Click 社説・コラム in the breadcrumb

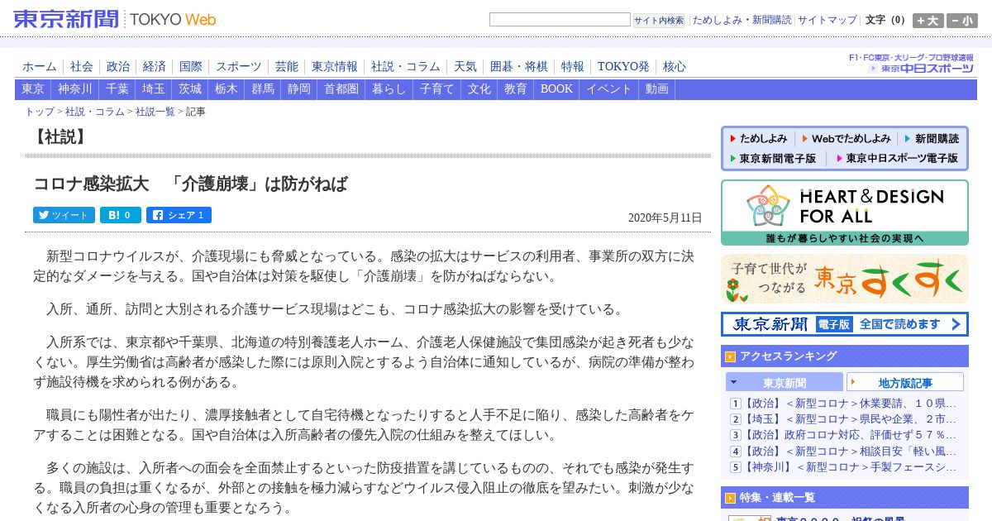pos(95,112)
